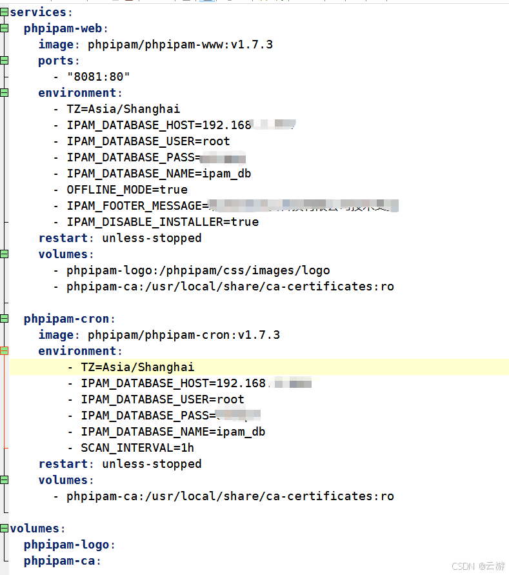509x575 pixels.
Task: Click the 'phpipam-web:' service name
Action: click(66, 28)
